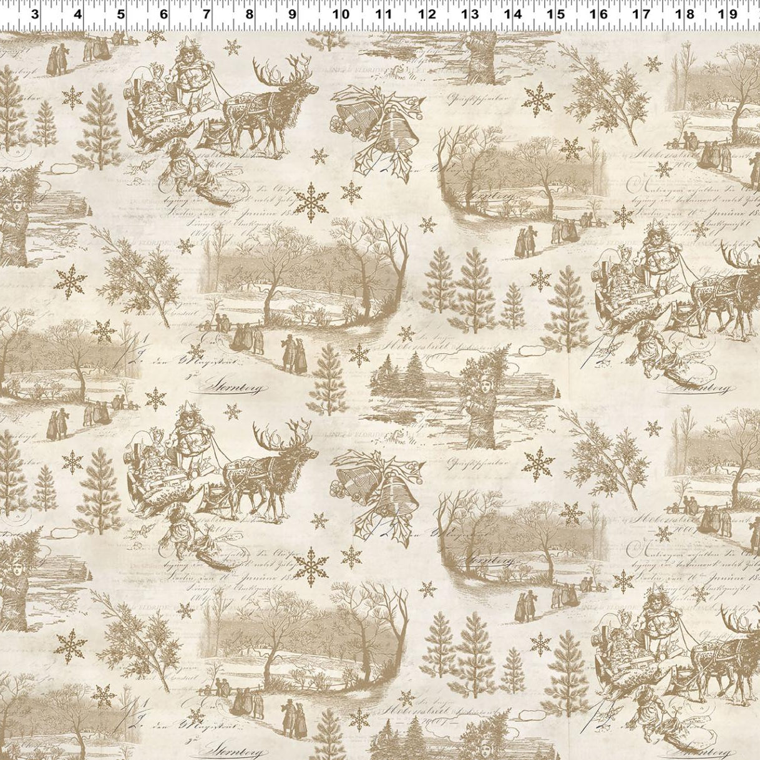Click the number 7 on the ruler

207,14
